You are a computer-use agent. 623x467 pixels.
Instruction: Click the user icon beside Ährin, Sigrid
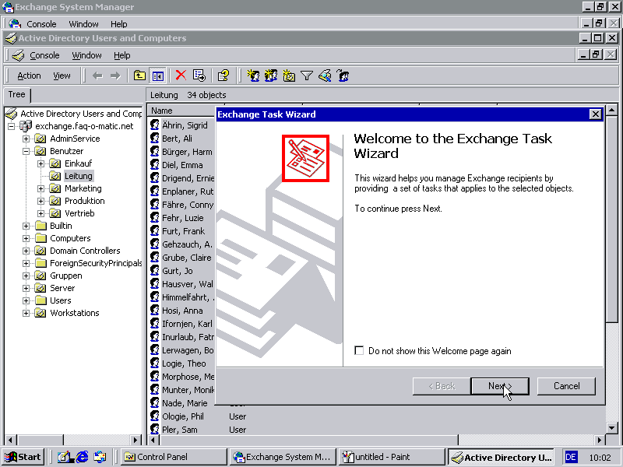pyautogui.click(x=155, y=125)
